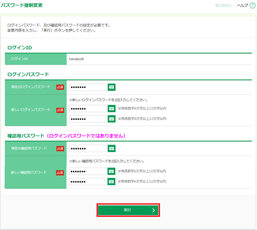The height and width of the screenshot is (230, 257).
Task: Click the help question mark icon
Action: [x=252, y=5]
